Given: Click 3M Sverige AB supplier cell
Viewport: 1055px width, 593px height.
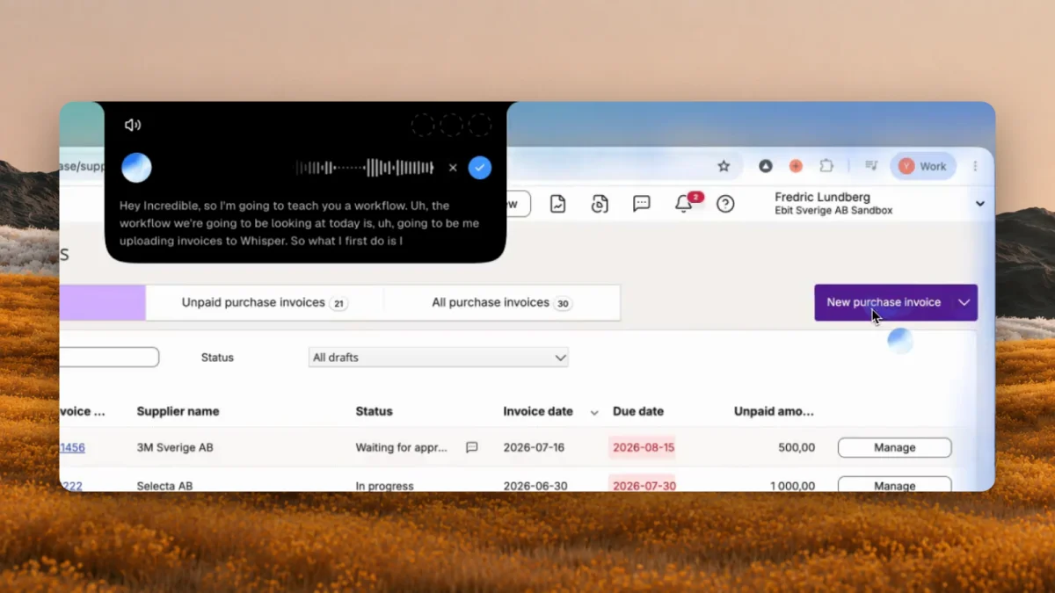Looking at the screenshot, I should [175, 447].
